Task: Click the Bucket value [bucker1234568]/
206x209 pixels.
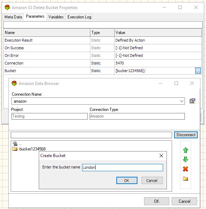Action: (x=131, y=71)
